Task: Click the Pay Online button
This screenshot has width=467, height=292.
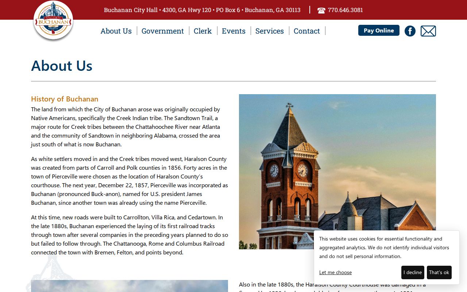Action: point(379,30)
